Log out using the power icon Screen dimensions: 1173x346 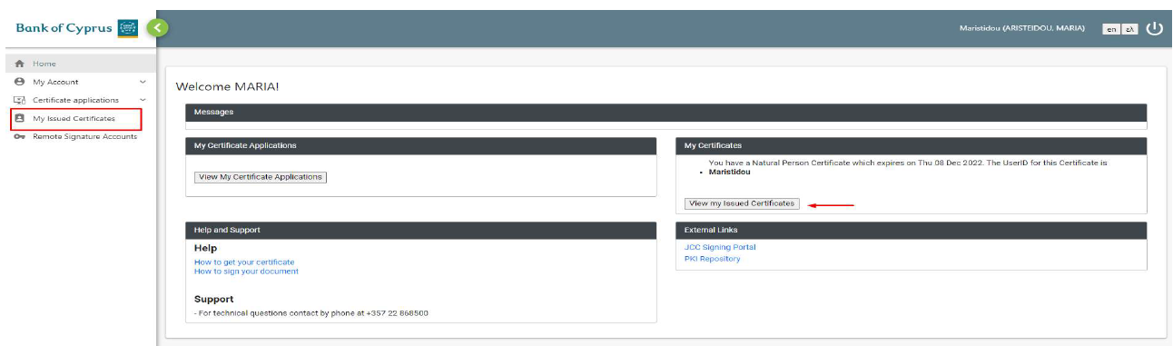click(1154, 28)
